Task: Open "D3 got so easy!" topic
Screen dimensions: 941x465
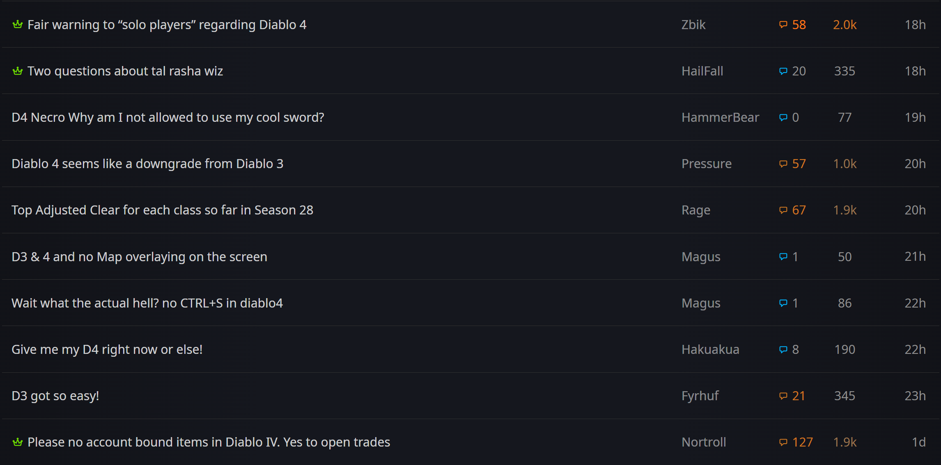Action: click(55, 396)
